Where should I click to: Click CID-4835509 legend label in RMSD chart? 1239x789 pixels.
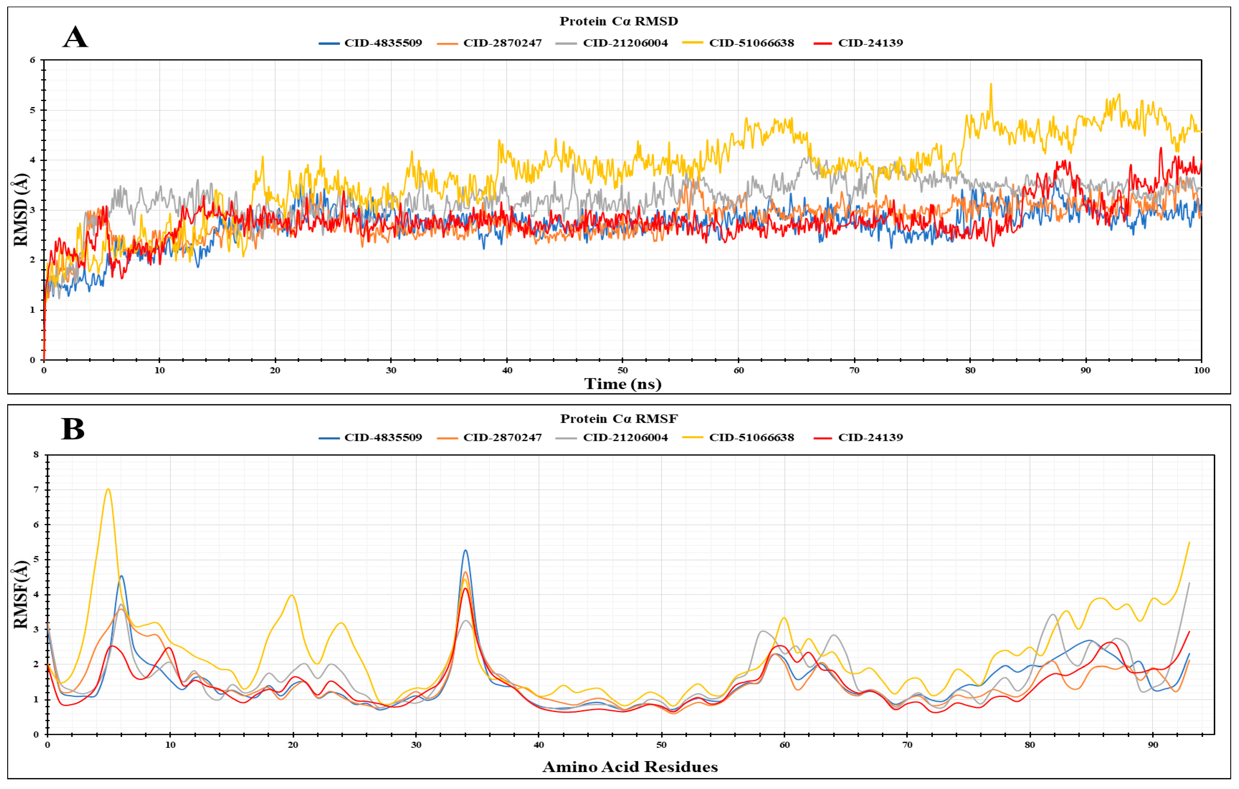coord(383,43)
